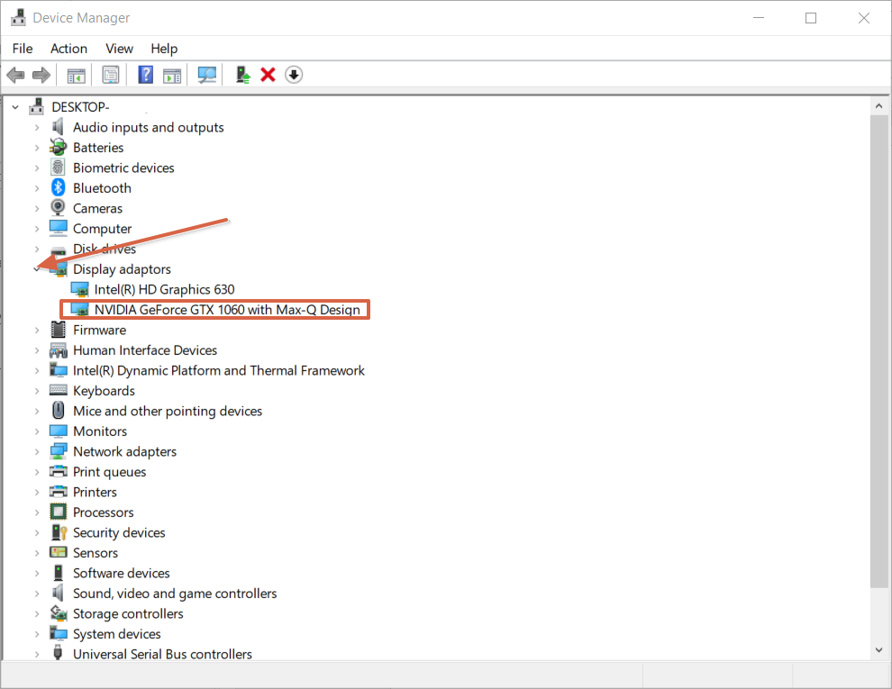Expand the Universal Serial Bus controllers node
892x689 pixels.
click(37, 655)
